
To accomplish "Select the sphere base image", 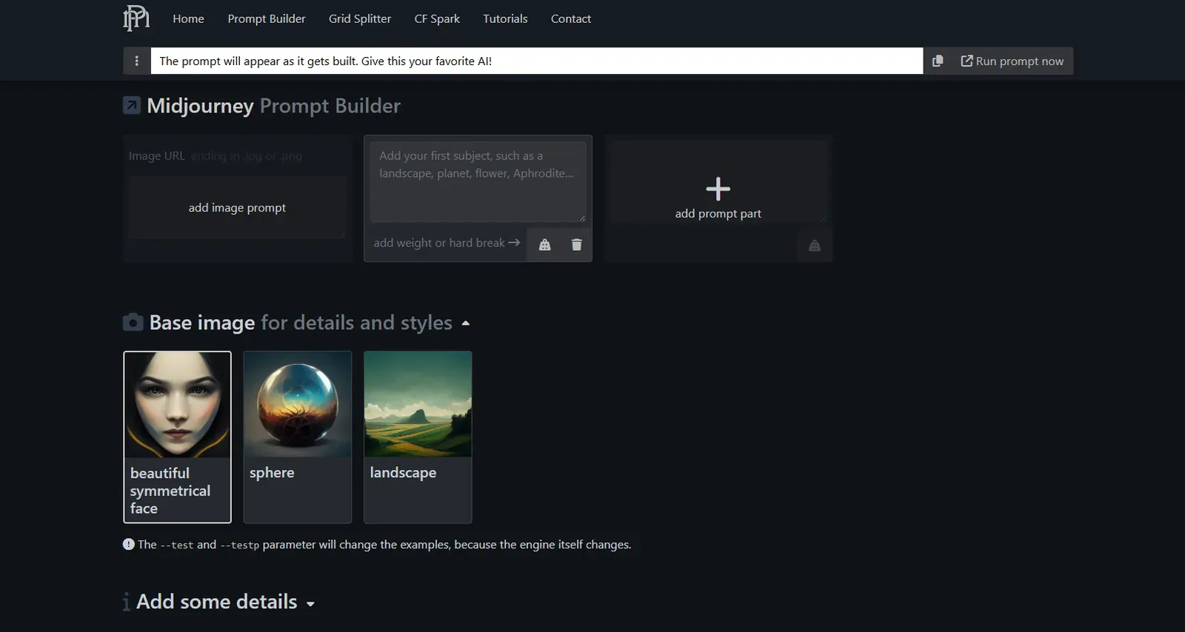I will click(297, 437).
